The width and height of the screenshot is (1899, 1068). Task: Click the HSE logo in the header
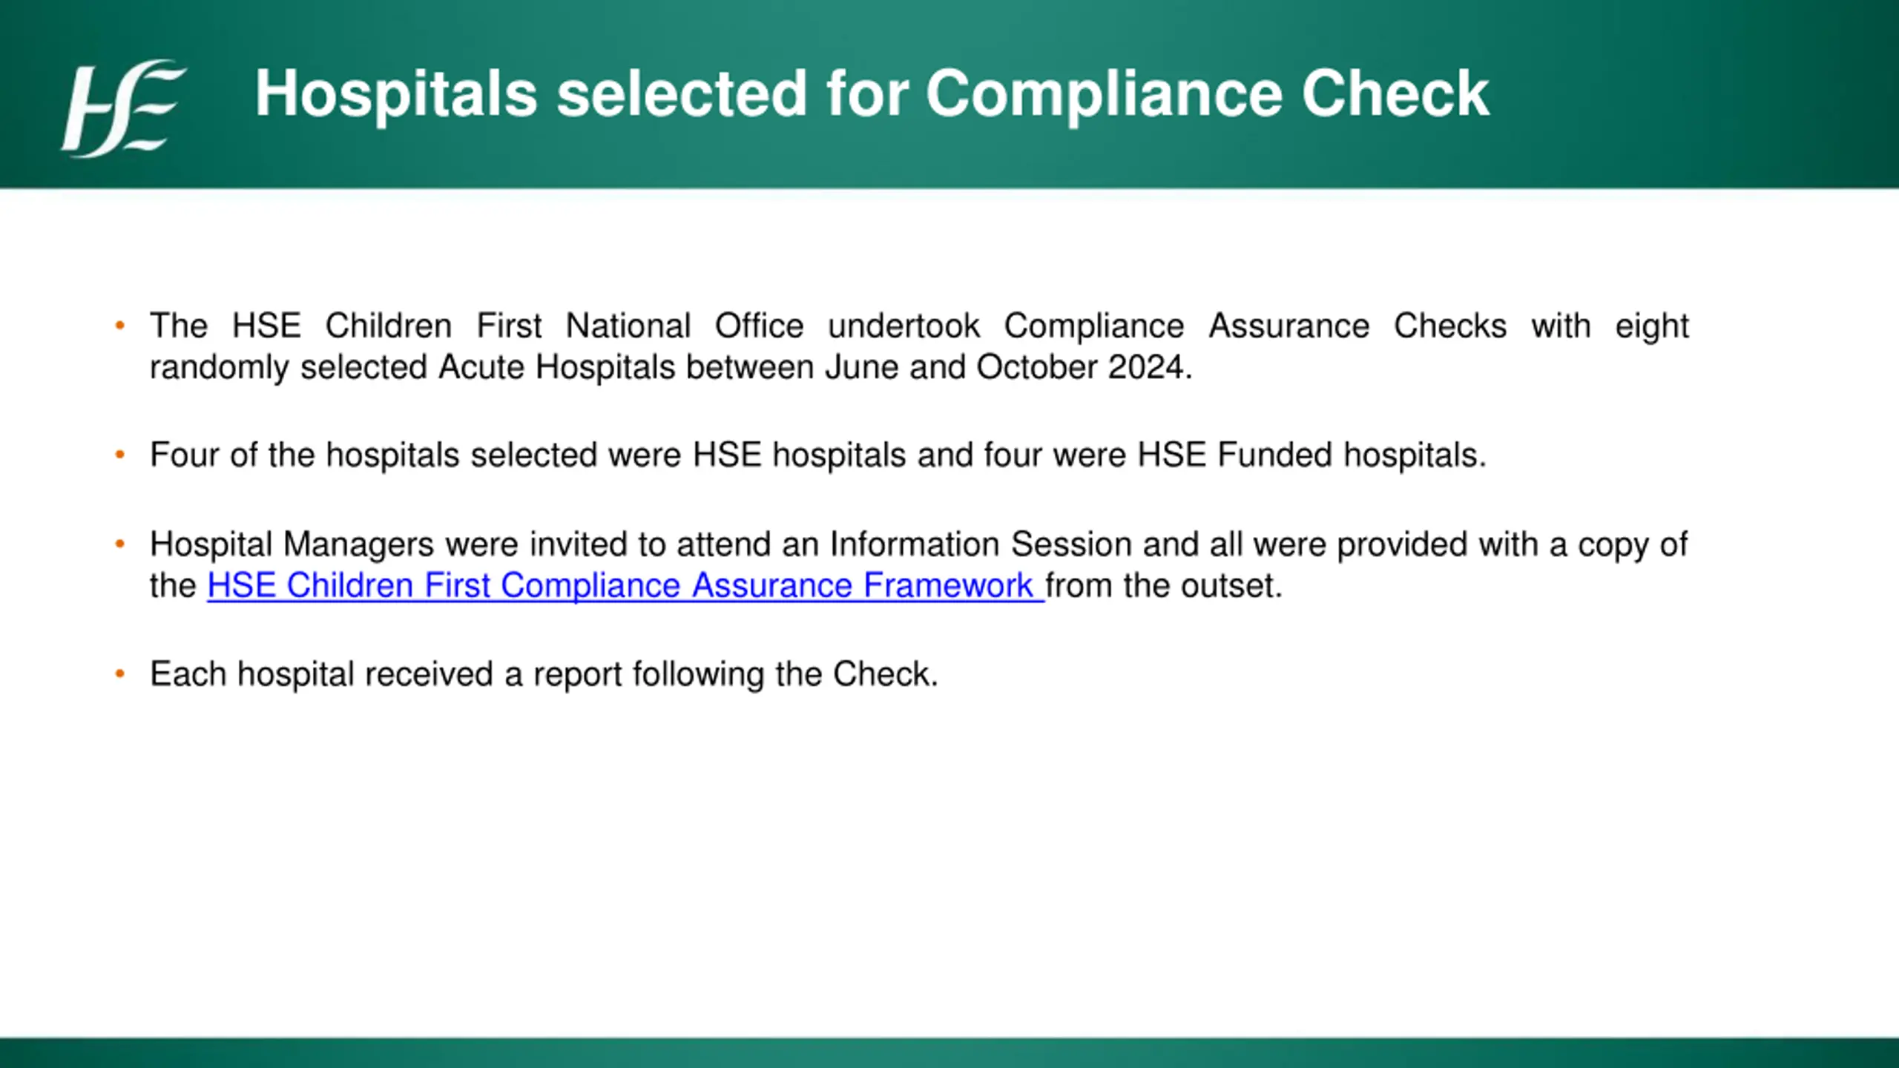pyautogui.click(x=124, y=108)
